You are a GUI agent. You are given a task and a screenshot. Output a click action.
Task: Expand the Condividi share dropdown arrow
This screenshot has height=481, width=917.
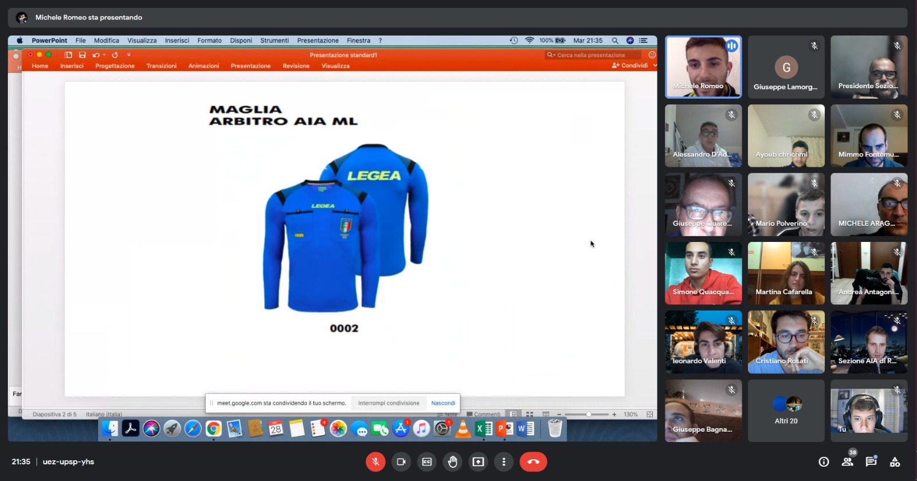655,65
